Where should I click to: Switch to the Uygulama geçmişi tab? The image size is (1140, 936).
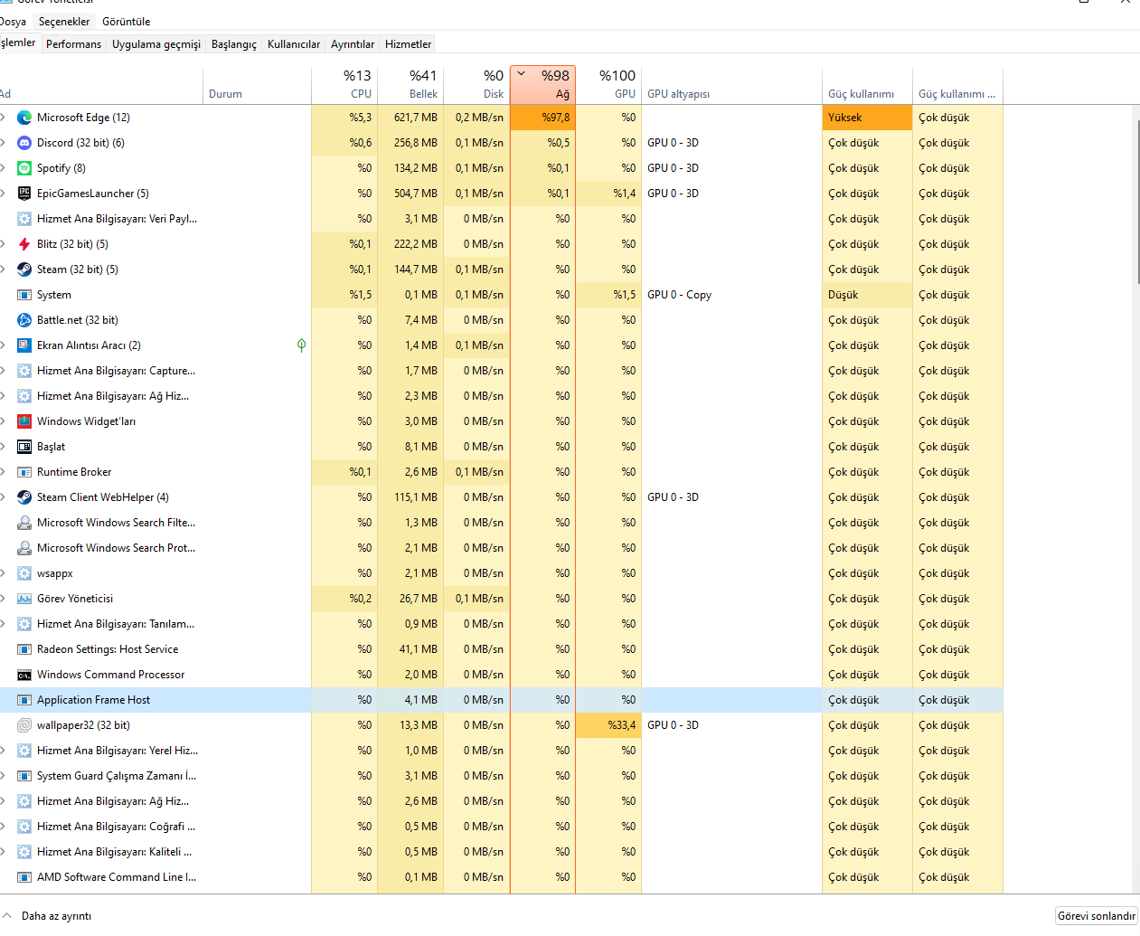coord(156,43)
